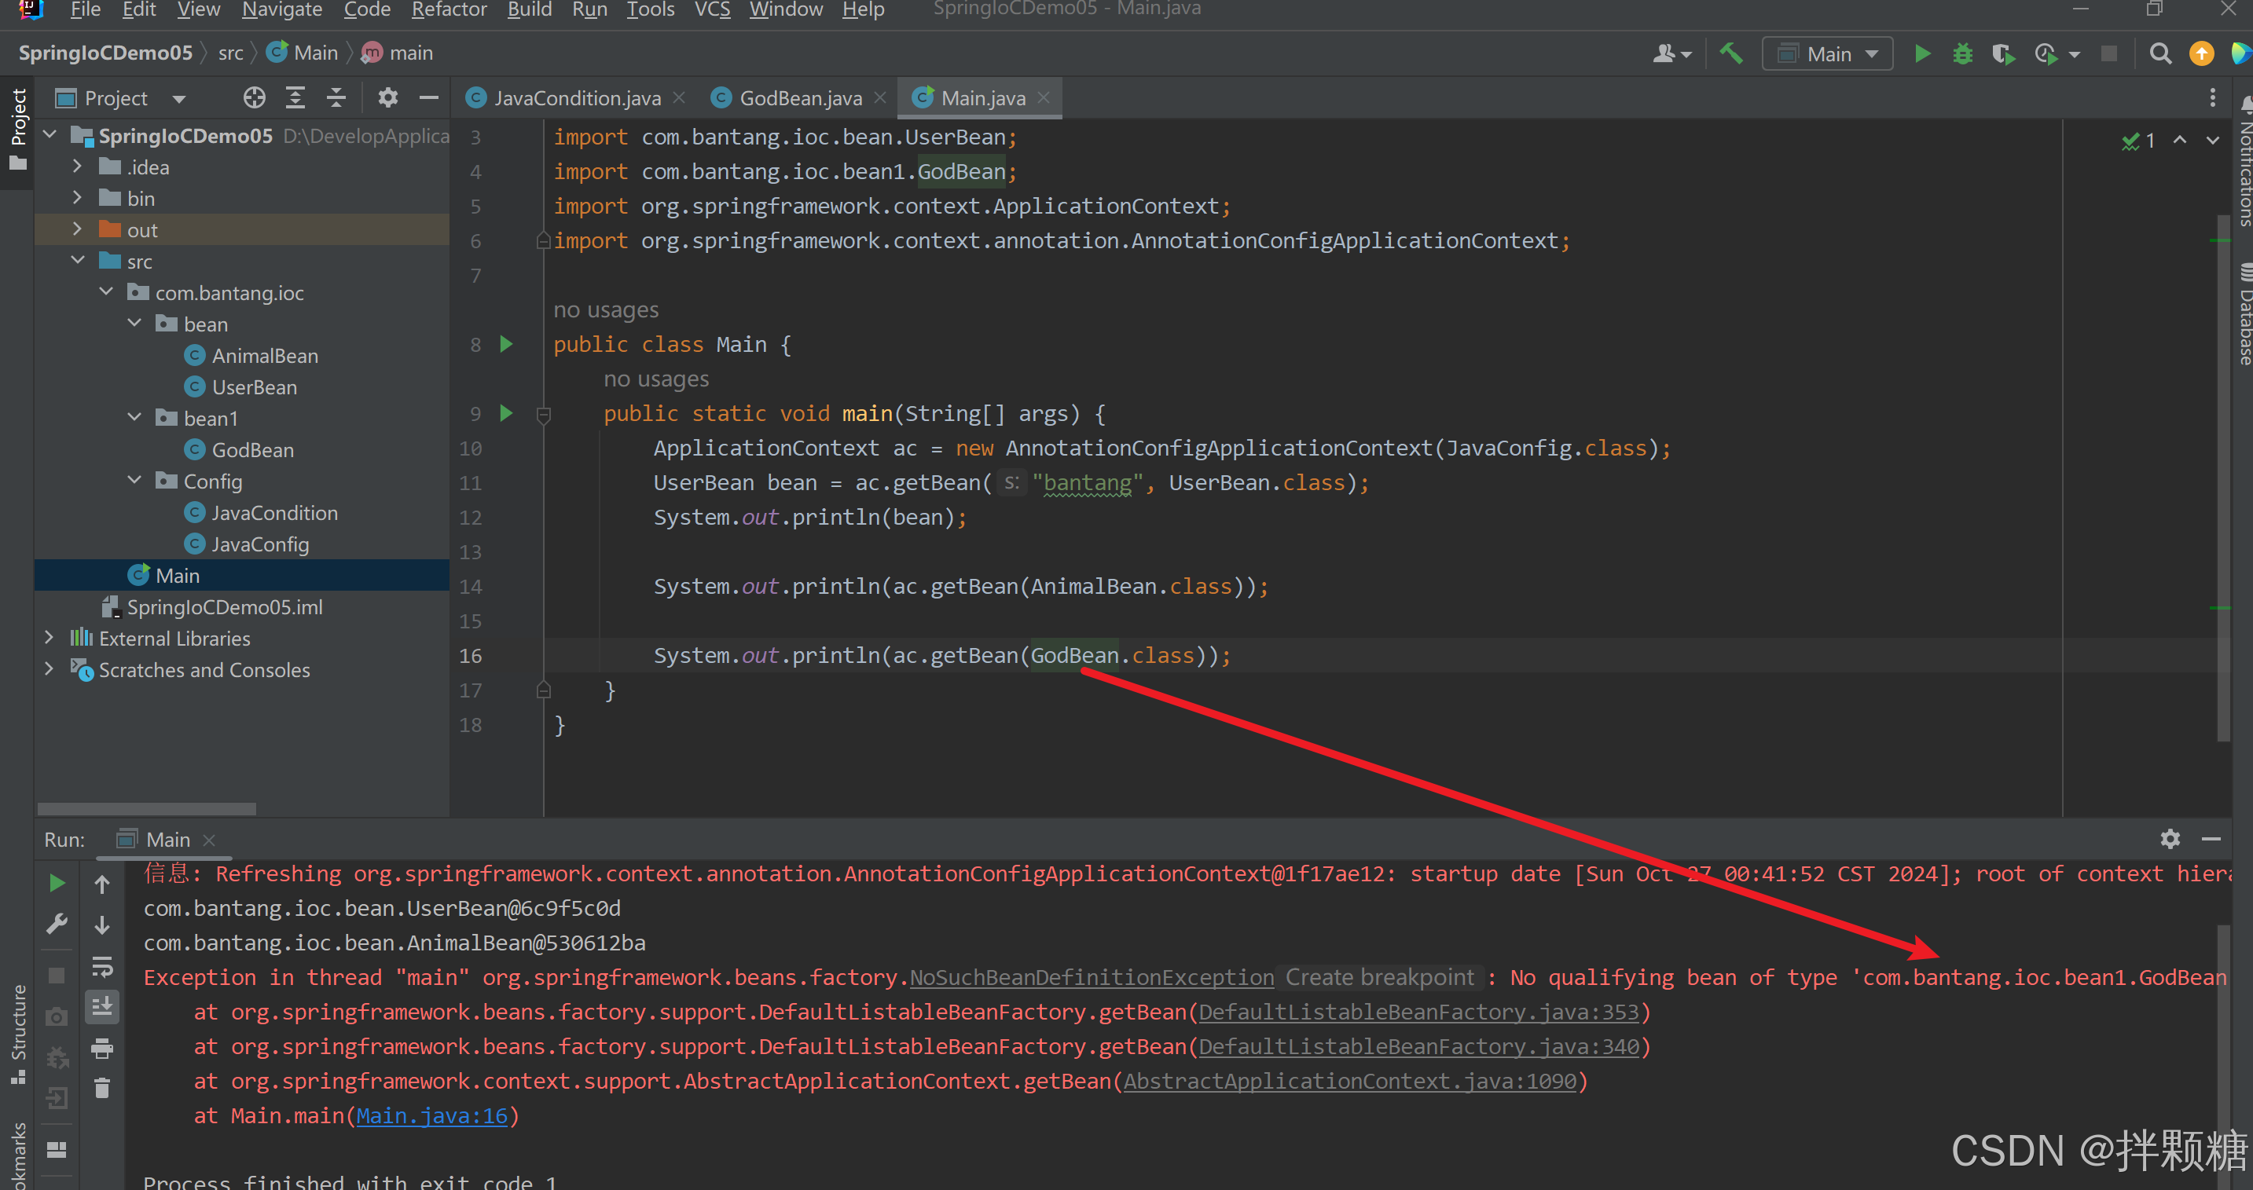Viewport: 2253px width, 1190px height.
Task: Click the Debug bug icon
Action: [x=1962, y=54]
